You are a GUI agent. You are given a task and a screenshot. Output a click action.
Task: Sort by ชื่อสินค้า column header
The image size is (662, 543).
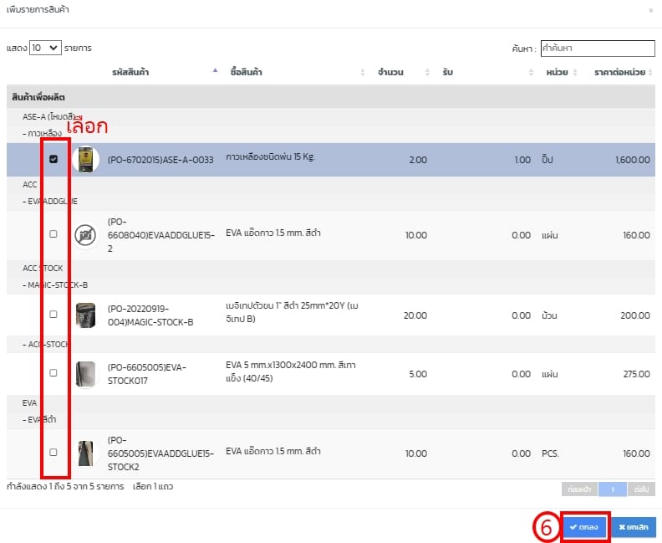247,73
